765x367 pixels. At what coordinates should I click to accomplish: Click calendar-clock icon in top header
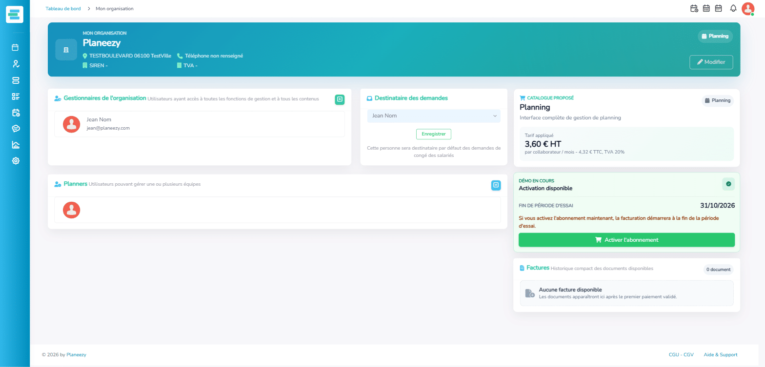[694, 8]
